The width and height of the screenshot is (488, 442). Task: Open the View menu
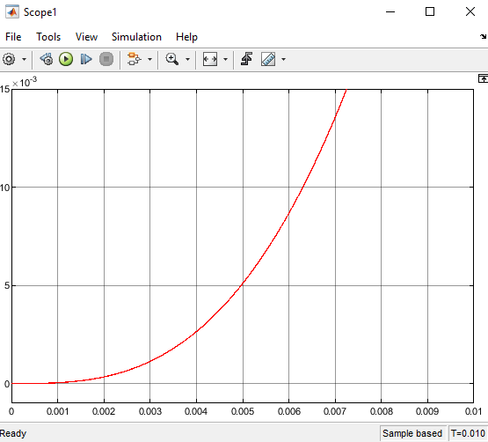[x=86, y=37]
